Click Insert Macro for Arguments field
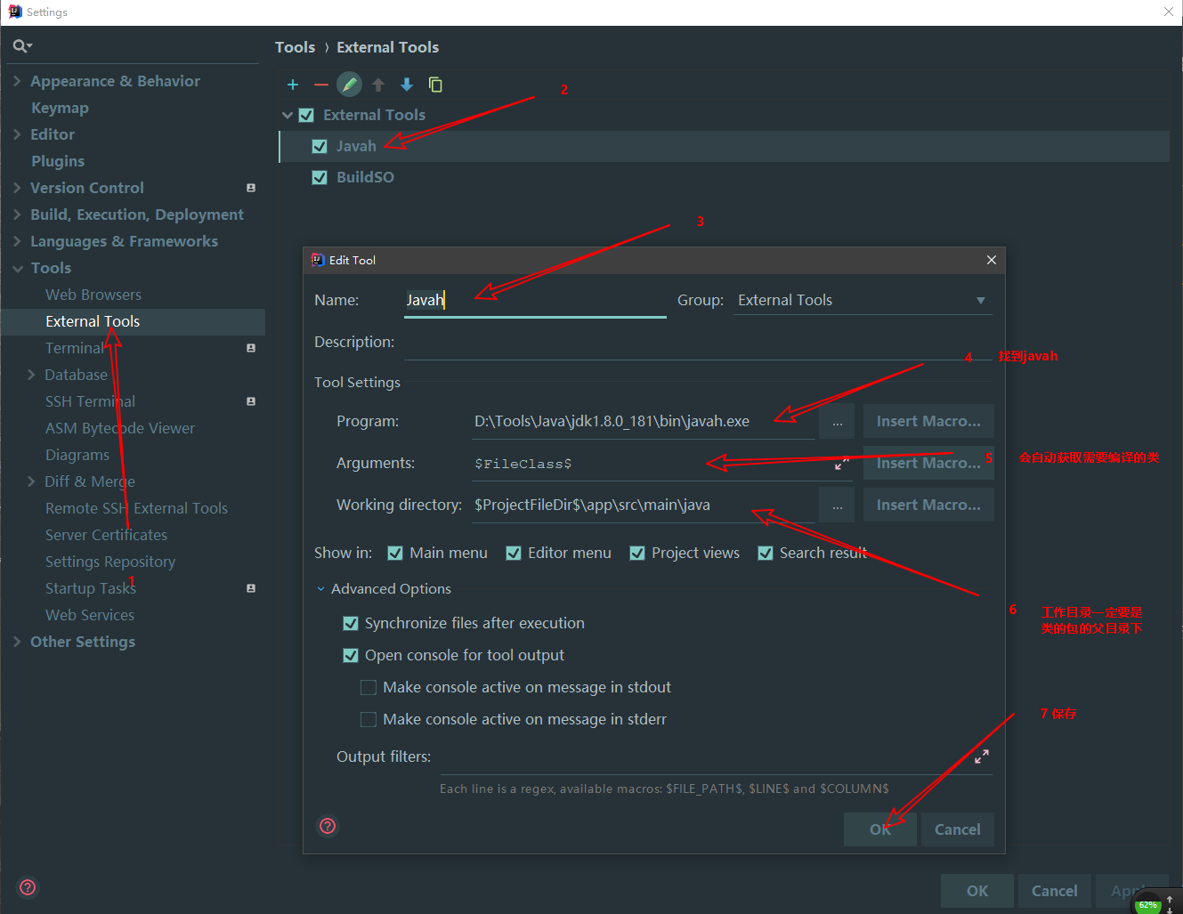This screenshot has height=914, width=1183. tap(928, 464)
